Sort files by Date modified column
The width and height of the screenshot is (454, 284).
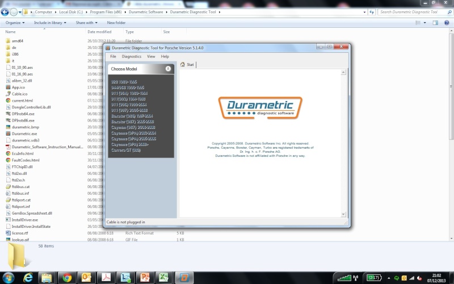(99, 32)
